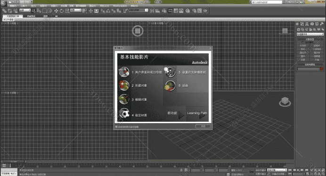Open Render Setup dialog icon

click(194, 11)
